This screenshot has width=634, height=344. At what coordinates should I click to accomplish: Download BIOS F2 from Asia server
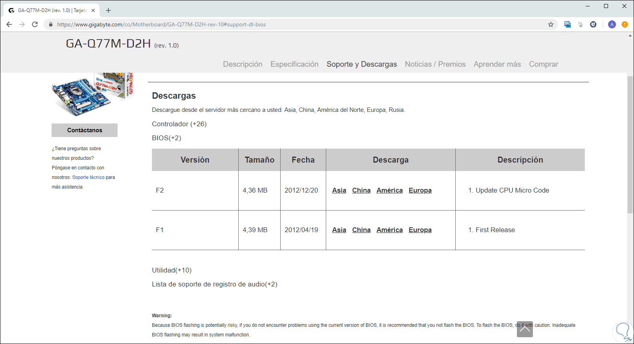pos(339,191)
